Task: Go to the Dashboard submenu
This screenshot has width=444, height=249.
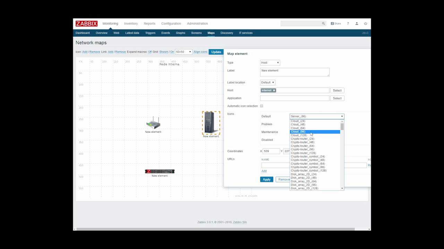Action: pos(83,33)
